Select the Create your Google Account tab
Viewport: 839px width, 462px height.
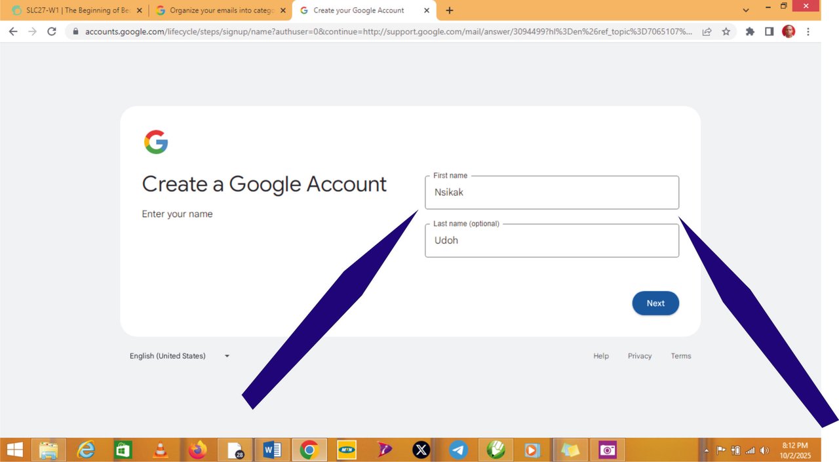tap(364, 10)
